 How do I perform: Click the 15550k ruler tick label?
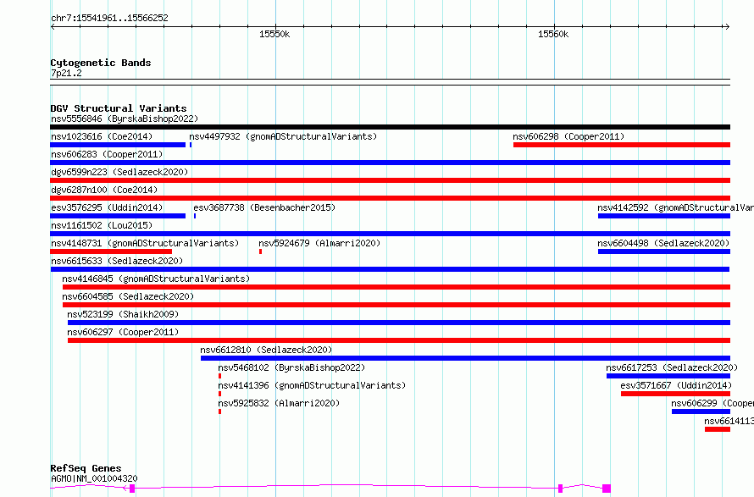coord(274,34)
